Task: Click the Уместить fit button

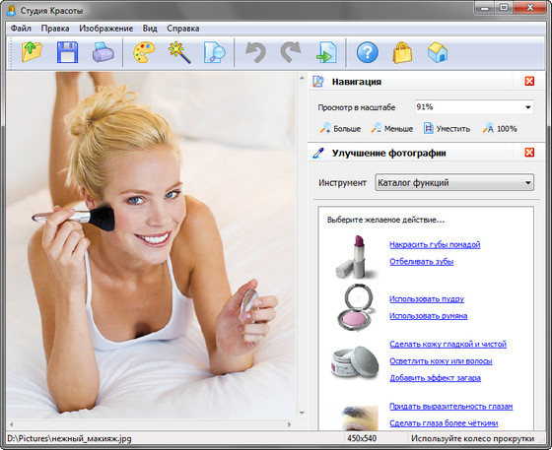Action: (x=448, y=129)
